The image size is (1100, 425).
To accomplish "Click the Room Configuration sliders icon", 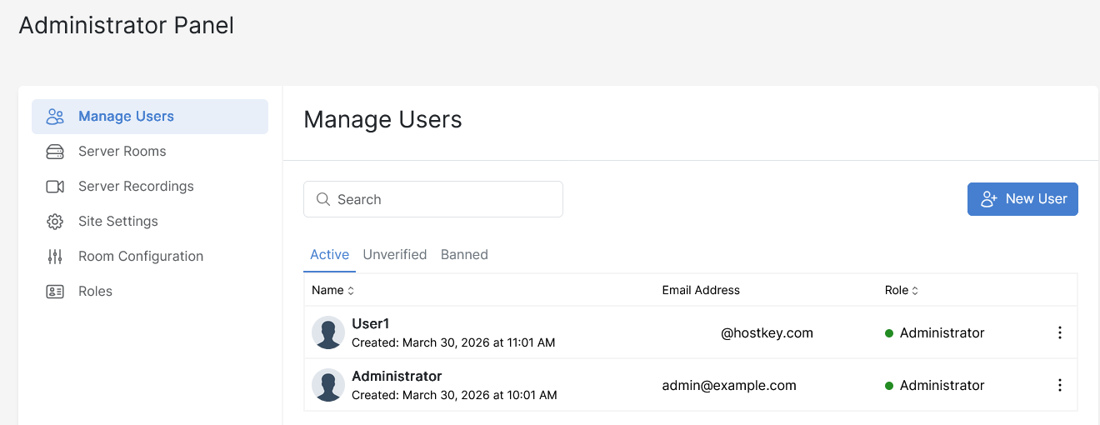I will 55,257.
